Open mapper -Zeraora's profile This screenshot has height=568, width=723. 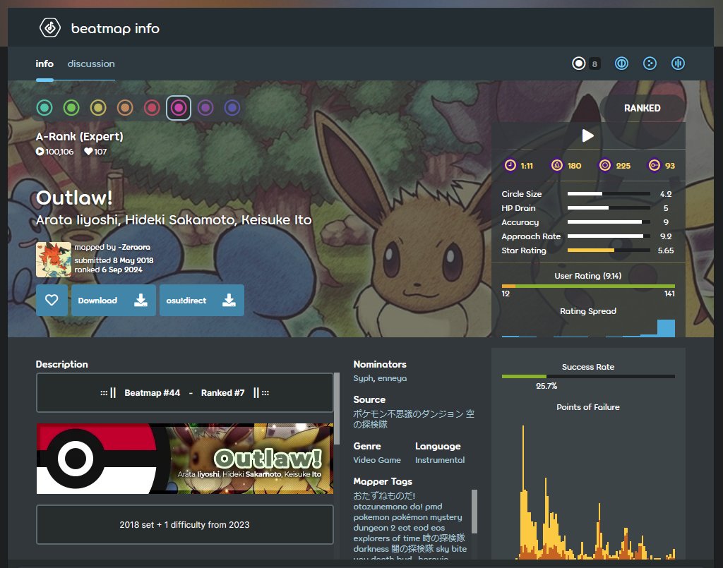click(136, 248)
